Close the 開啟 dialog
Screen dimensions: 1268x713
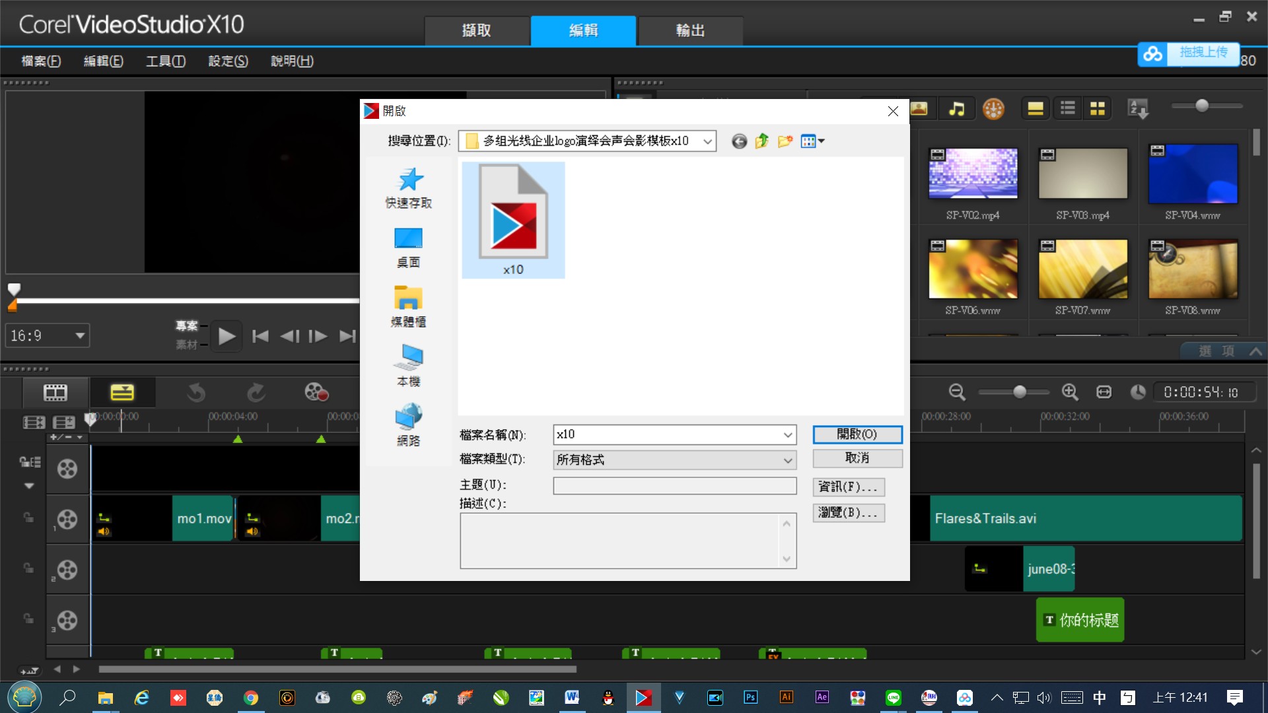click(893, 112)
